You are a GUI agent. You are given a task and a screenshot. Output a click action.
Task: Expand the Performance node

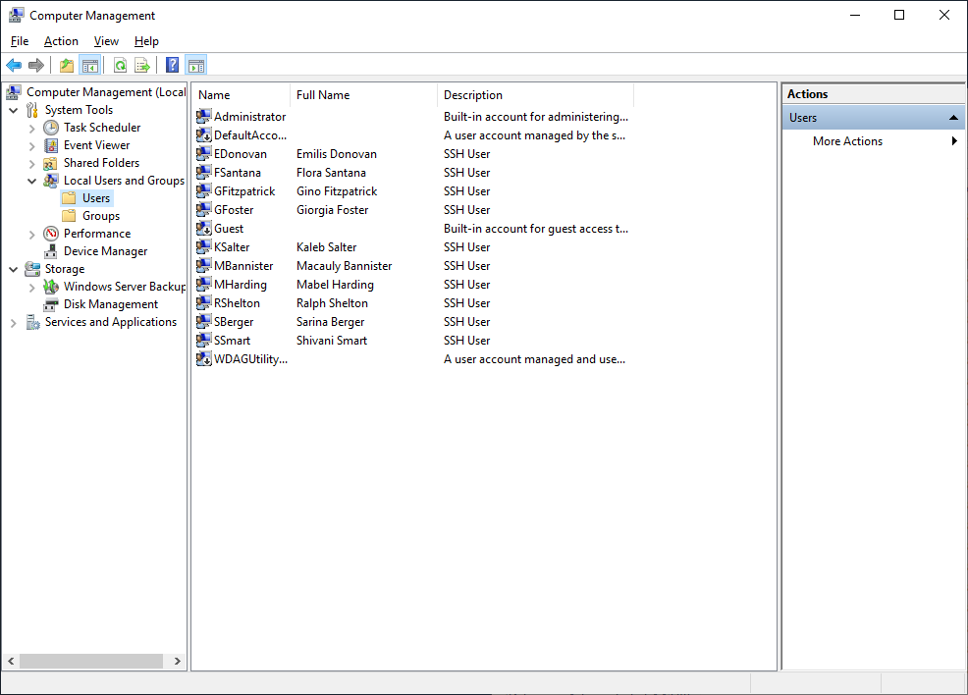pos(32,235)
